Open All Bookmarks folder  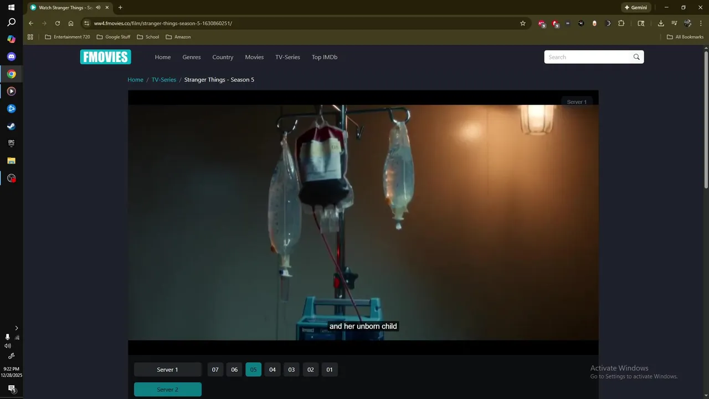(x=685, y=37)
